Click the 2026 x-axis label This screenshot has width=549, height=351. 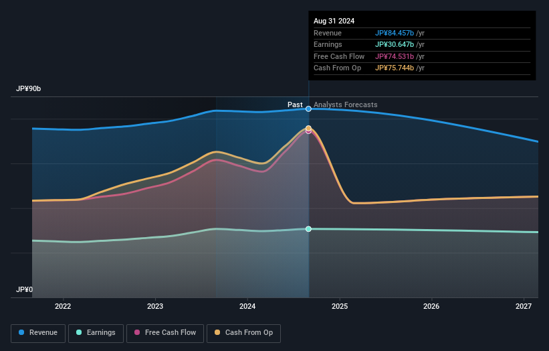click(x=431, y=306)
